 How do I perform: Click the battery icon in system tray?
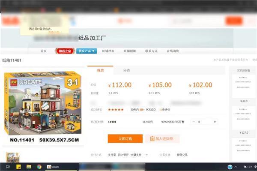[245, 167]
